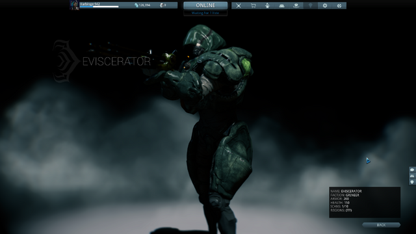Click the player avatar portrait
This screenshot has height=234, width=416.
tap(74, 5)
